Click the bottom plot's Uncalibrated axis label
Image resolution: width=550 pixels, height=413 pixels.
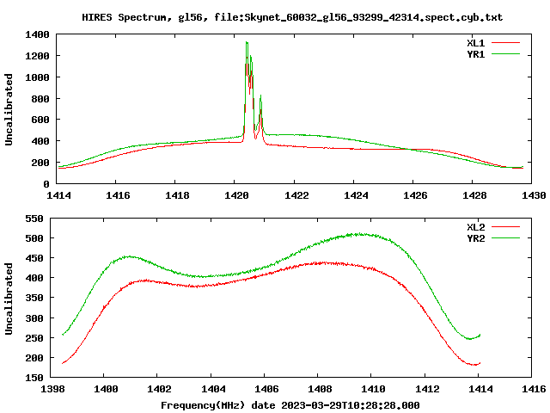coord(9,299)
